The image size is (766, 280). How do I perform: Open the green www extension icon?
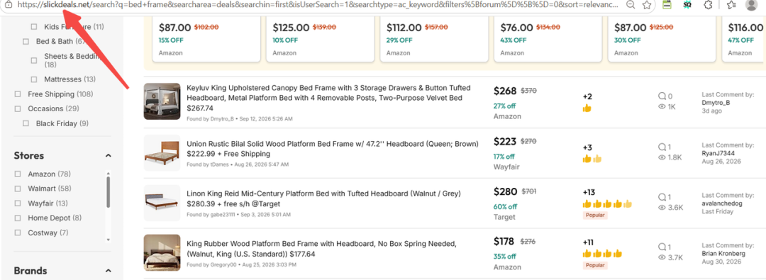667,5
